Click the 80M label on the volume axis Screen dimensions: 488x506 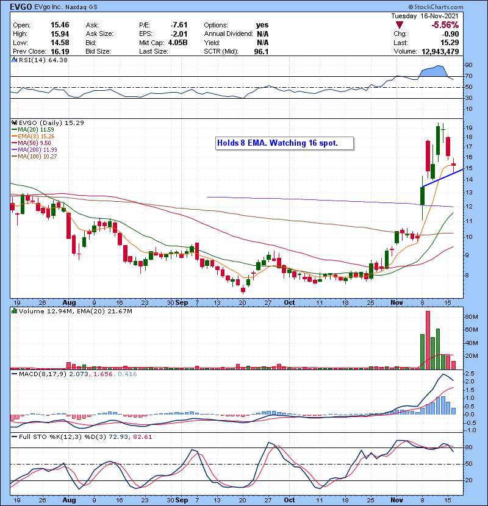tap(471, 317)
